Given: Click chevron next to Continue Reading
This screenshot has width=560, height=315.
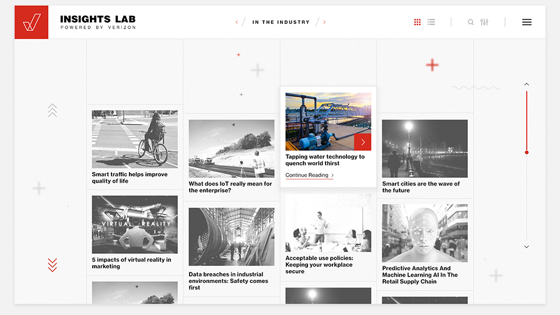Looking at the screenshot, I should 332,175.
